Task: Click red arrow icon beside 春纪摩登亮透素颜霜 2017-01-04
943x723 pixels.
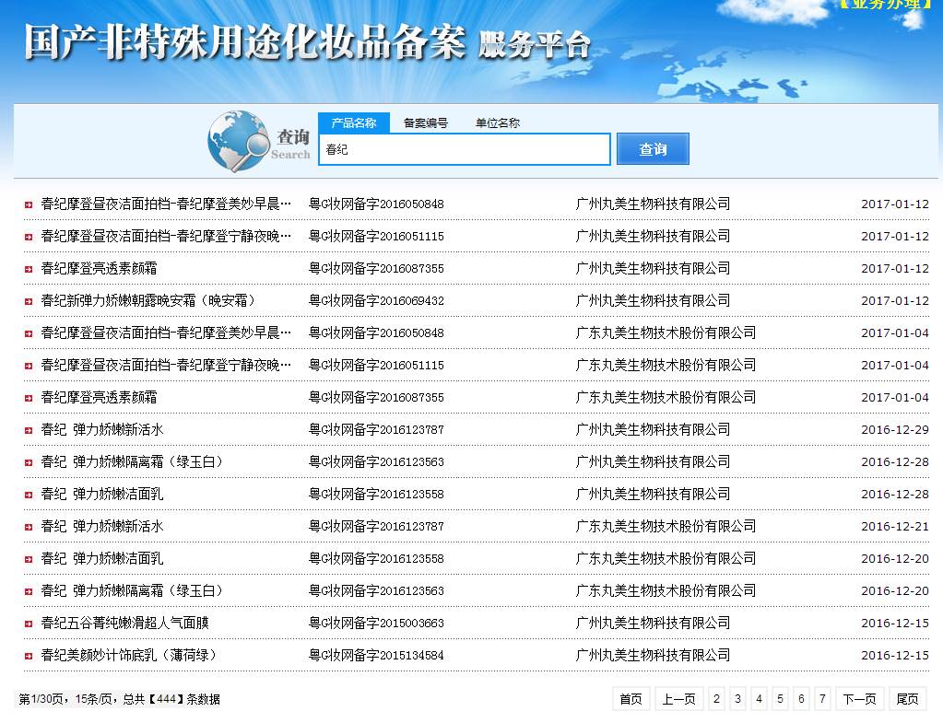Action: (29, 399)
